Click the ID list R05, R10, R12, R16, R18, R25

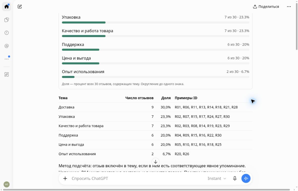click(x=198, y=145)
